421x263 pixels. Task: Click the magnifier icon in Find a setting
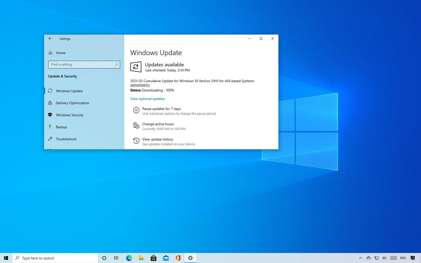point(117,64)
